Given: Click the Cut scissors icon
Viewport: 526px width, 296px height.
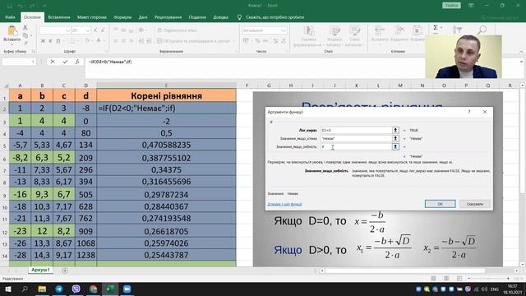Looking at the screenshot, I should tap(25, 27).
